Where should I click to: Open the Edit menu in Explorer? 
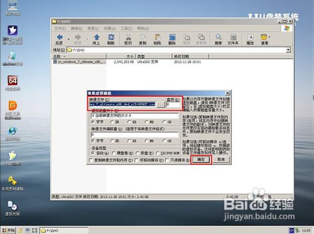pos(77,28)
